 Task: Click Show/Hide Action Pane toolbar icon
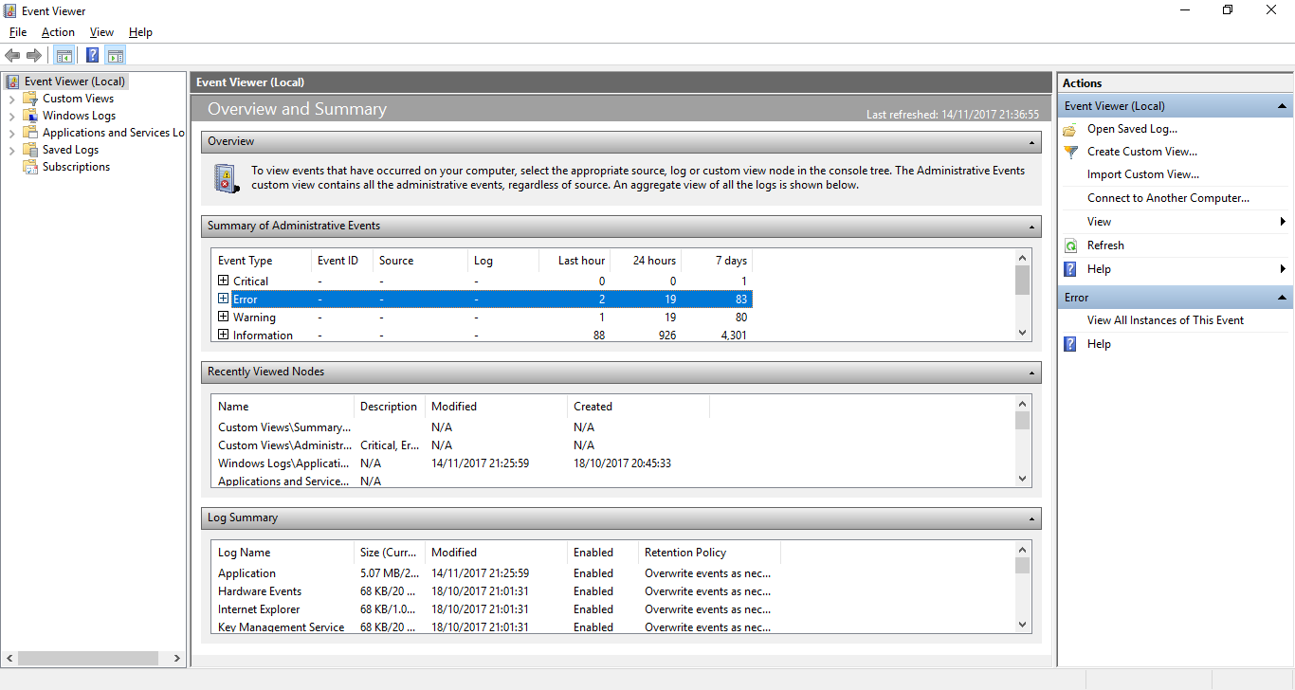tap(116, 55)
